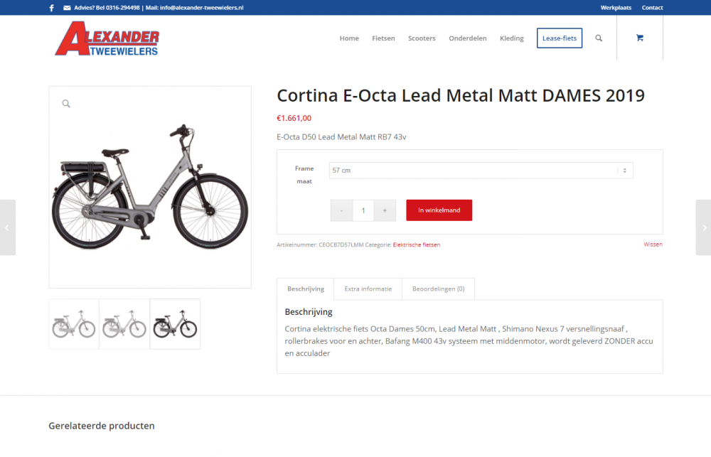Click the Alexander Tweewielers logo
This screenshot has width=711, height=457.
[107, 39]
